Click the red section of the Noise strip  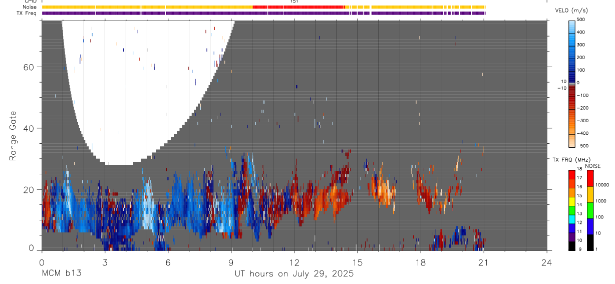click(298, 7)
